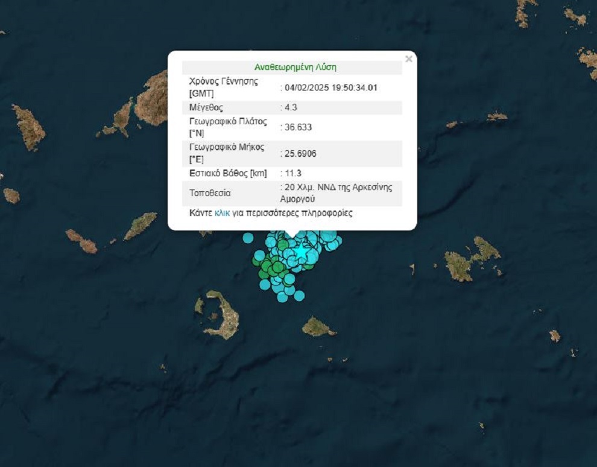Click the Μέγεθος row label
Screen dimensions: 597x467
click(206, 107)
